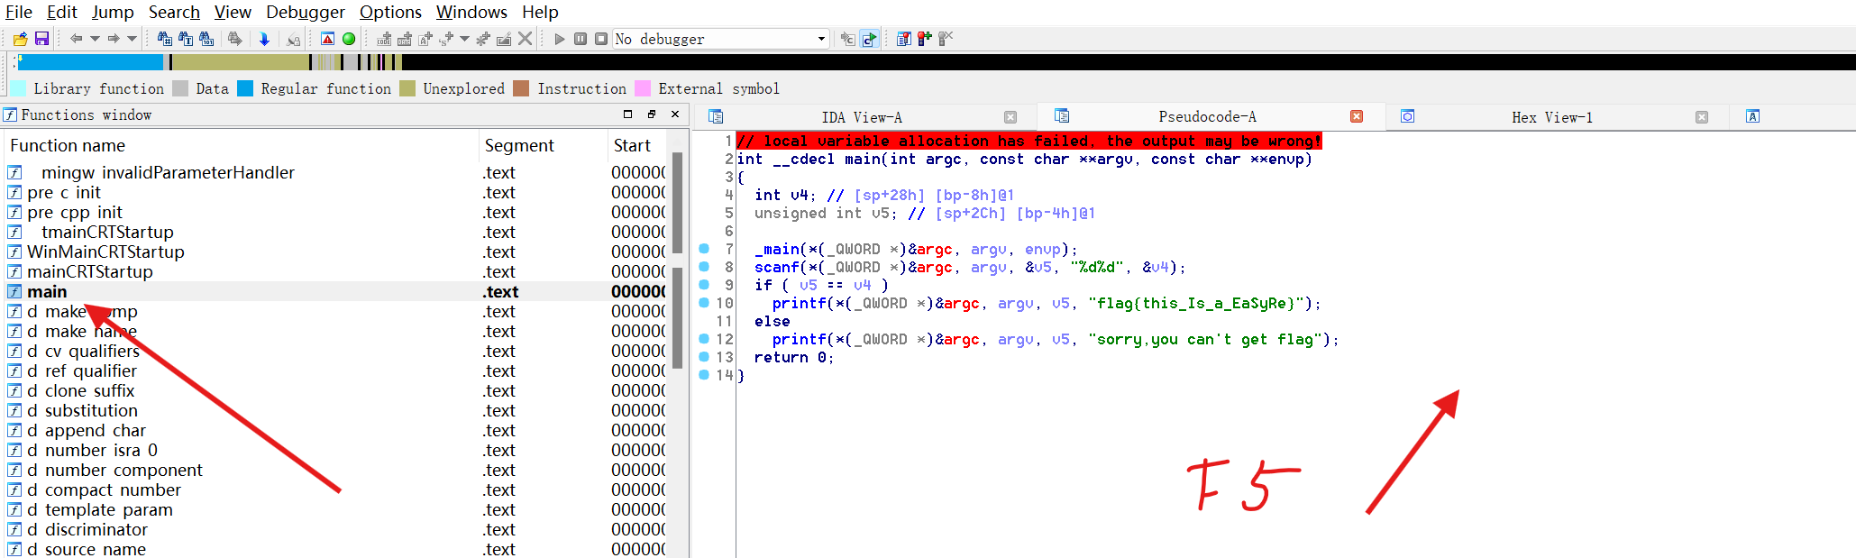
Task: Open the Search menu
Action: coord(174,12)
